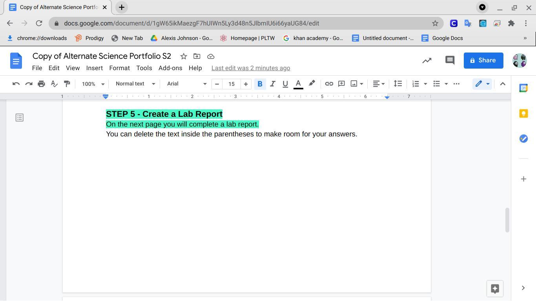Open the Format menu
The width and height of the screenshot is (536, 301).
pyautogui.click(x=119, y=68)
